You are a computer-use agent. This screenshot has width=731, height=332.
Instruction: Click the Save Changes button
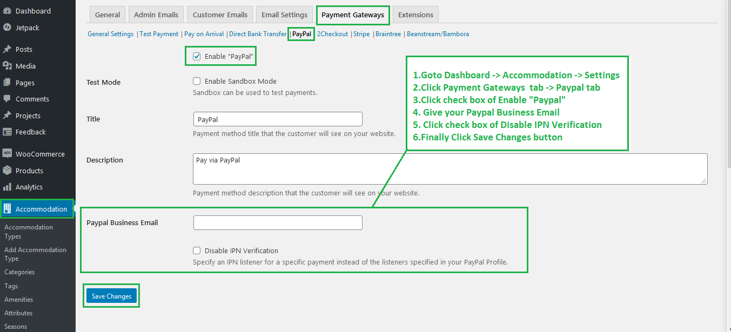click(x=111, y=296)
